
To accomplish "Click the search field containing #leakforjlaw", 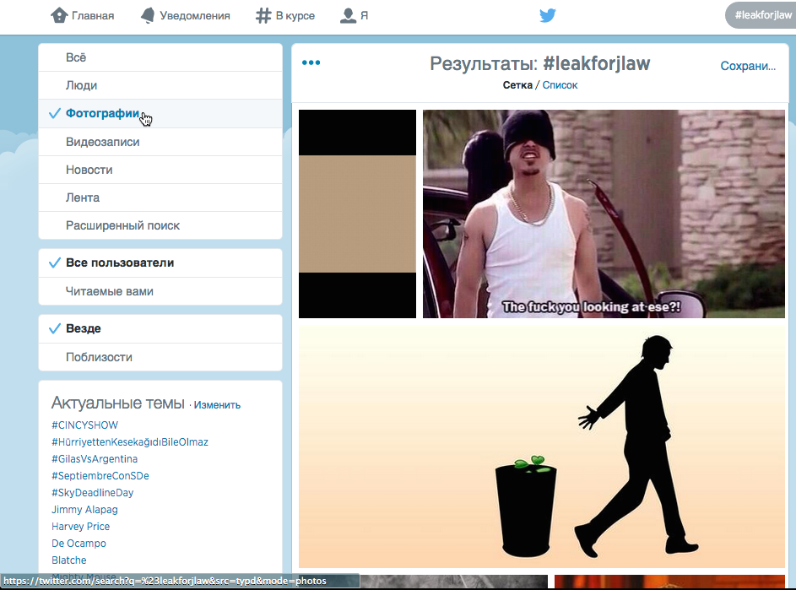I will (x=762, y=15).
